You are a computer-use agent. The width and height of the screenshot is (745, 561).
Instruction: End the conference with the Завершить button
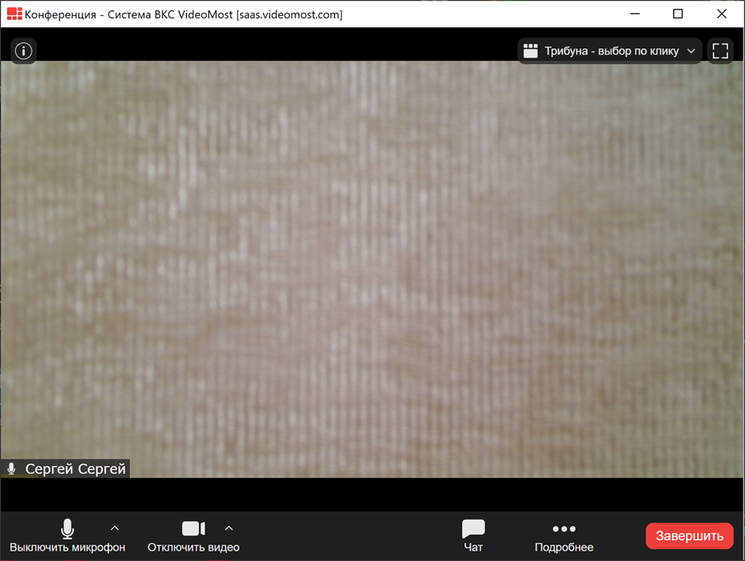(690, 536)
